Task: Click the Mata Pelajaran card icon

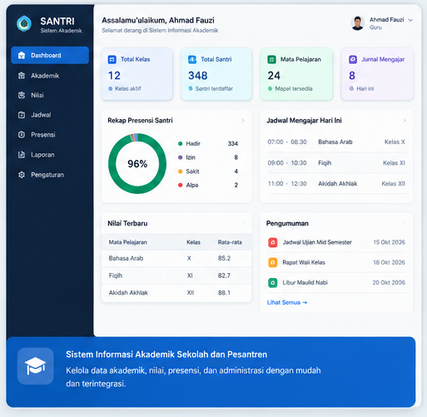Action: point(271,59)
